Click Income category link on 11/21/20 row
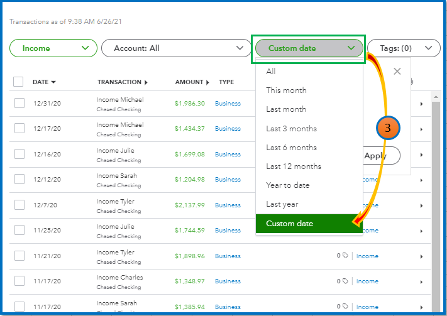The height and width of the screenshot is (316, 447). tap(367, 256)
